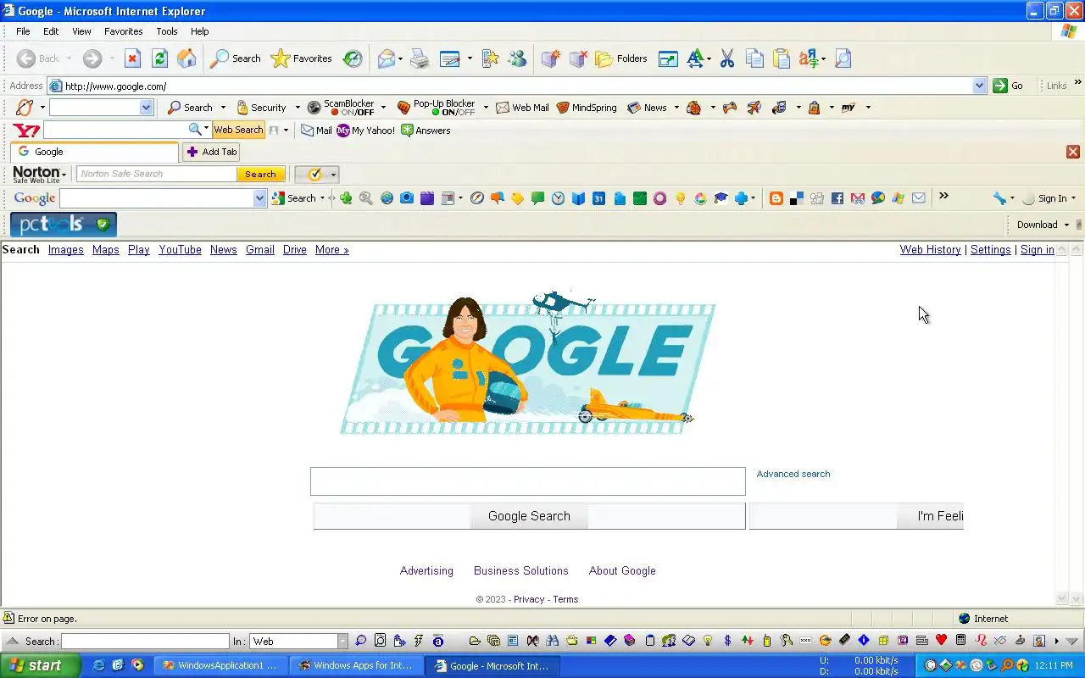Open the 'In: Web' combo box
This screenshot has height=678, width=1085.
point(299,642)
